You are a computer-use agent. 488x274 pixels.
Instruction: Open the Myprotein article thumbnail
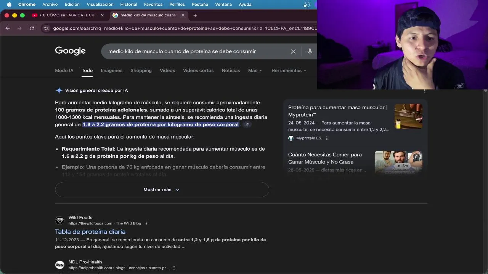408,116
